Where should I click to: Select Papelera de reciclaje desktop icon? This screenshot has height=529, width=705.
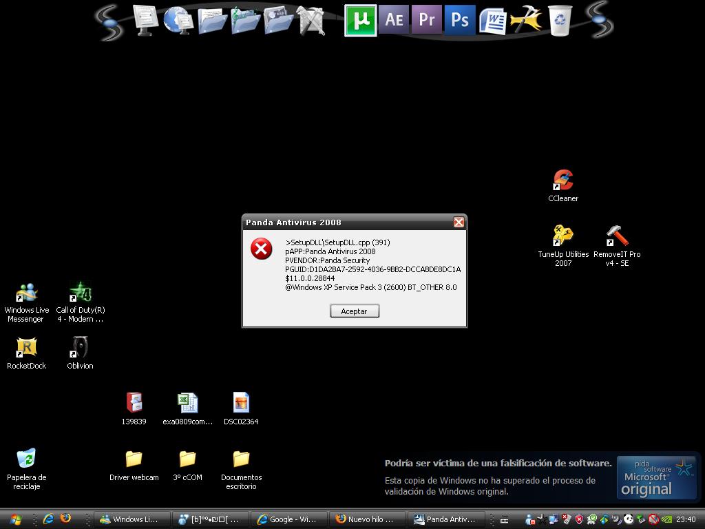coord(26,468)
